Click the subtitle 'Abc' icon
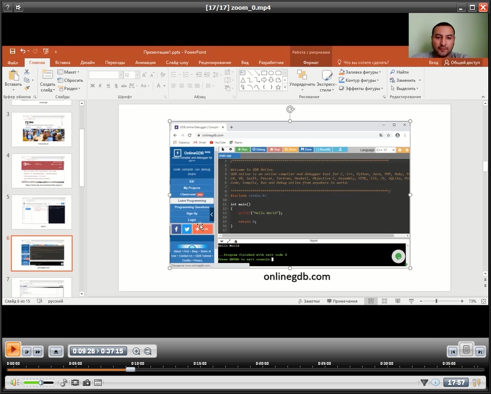Viewport: 491px width, 394px height. 98,383
